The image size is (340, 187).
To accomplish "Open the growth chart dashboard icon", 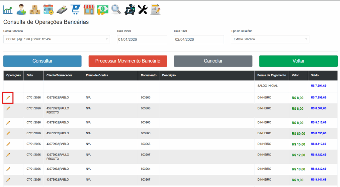I will pyautogui.click(x=8, y=9).
